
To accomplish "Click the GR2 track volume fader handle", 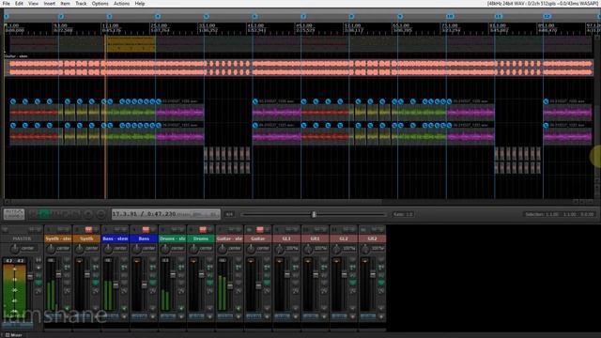I will (x=373, y=275).
